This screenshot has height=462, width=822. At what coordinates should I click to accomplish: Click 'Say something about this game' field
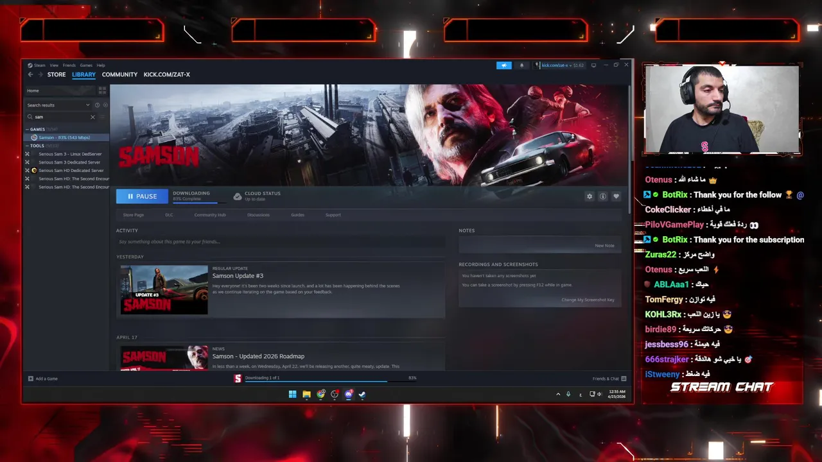coord(280,242)
